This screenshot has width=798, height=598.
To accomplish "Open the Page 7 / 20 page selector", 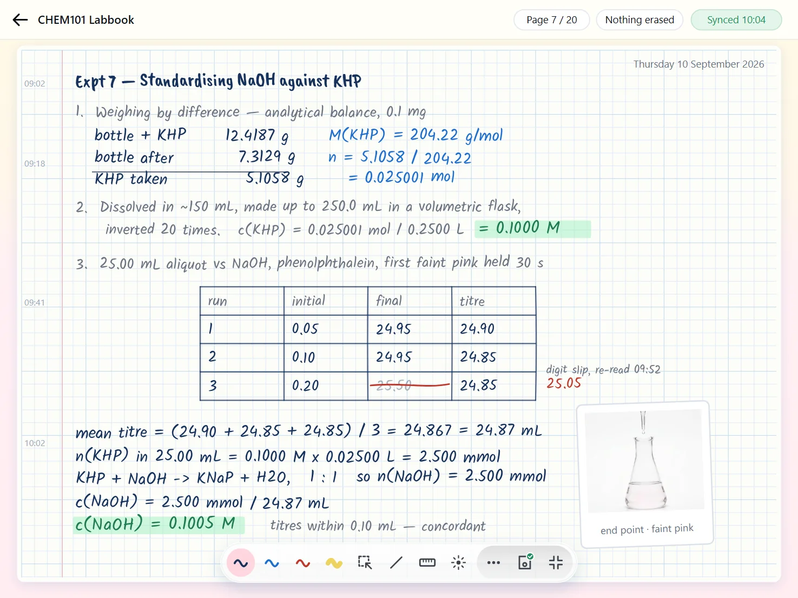I will [552, 20].
